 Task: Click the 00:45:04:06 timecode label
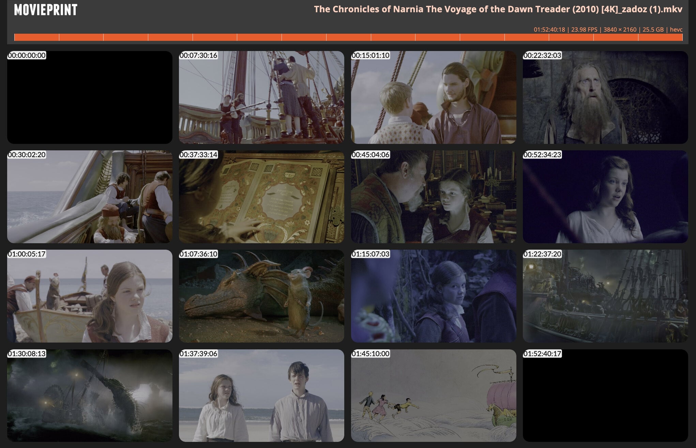tap(370, 155)
